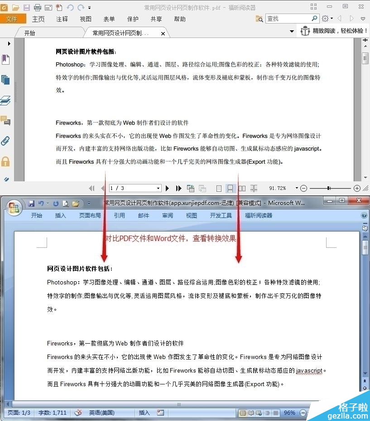Click 字数: 1,711 word count
370x421 pixels.
pos(53,413)
